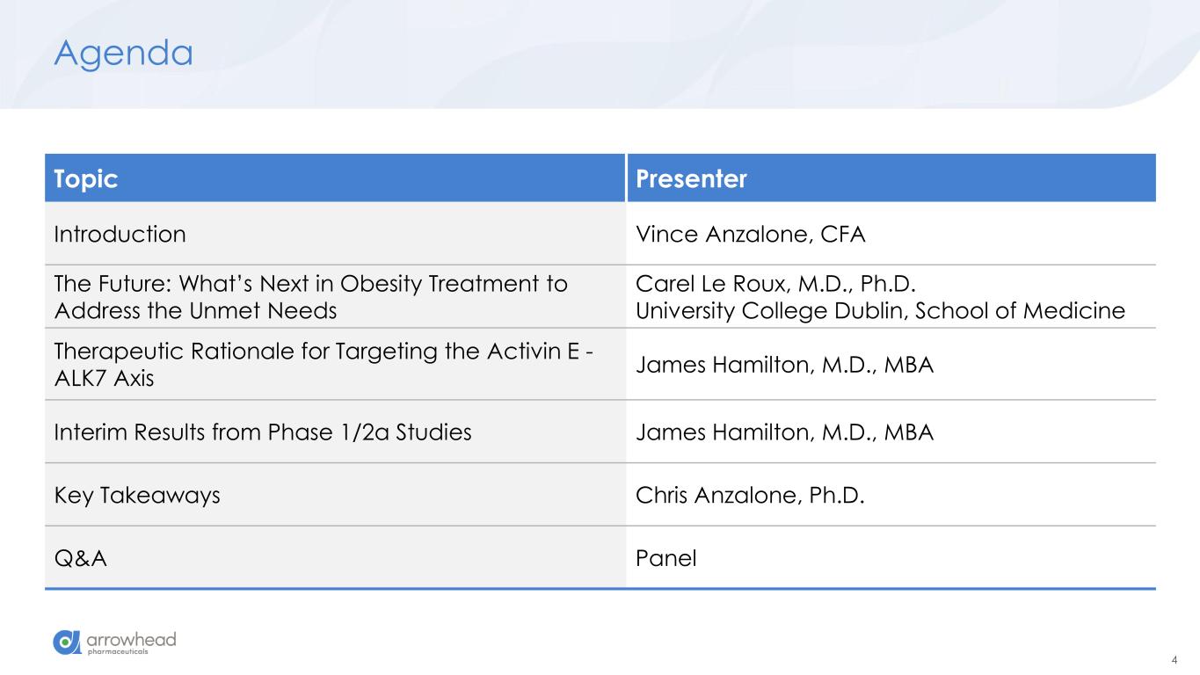
Task: Click the Agenda slide title
Action: click(x=123, y=53)
